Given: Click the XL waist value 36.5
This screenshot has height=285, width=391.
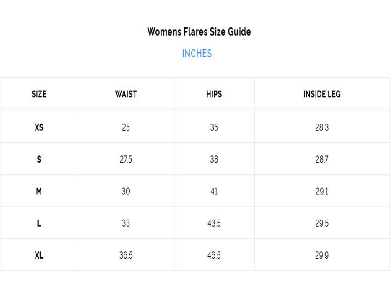Looking at the screenshot, I should point(126,255).
